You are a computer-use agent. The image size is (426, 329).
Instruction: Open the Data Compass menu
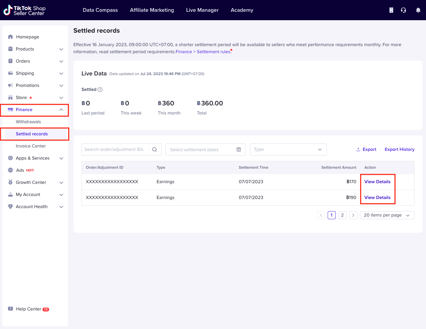pos(100,10)
